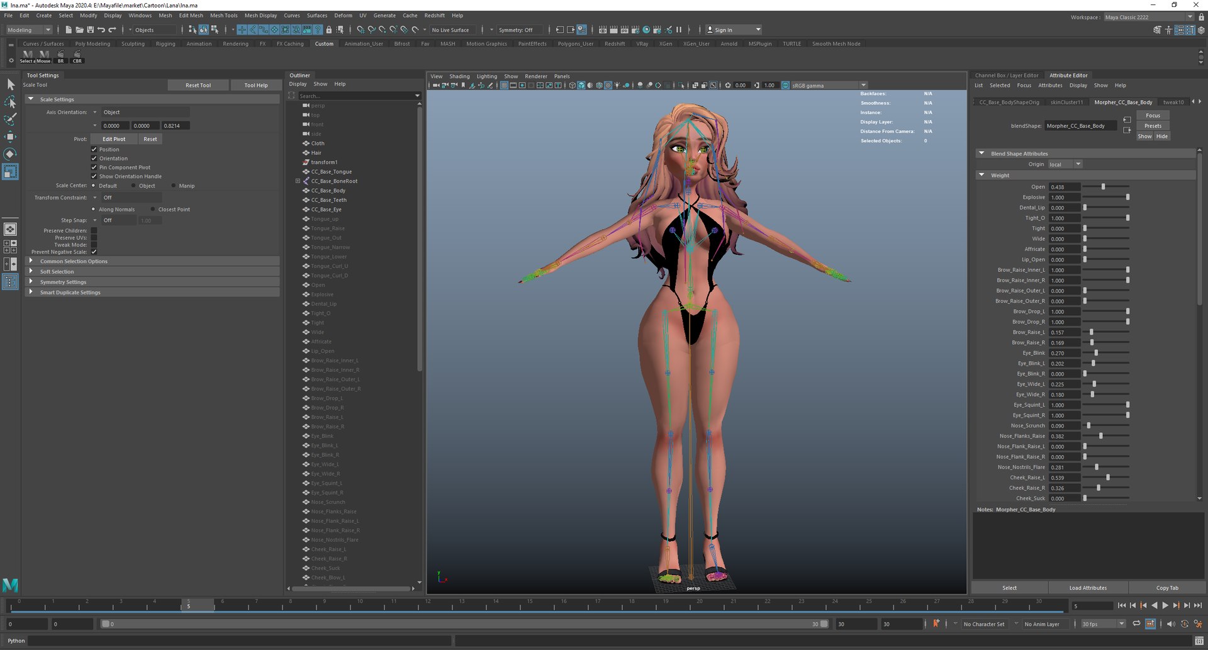Click the Undo arrow icon
This screenshot has width=1208, height=650.
click(101, 30)
